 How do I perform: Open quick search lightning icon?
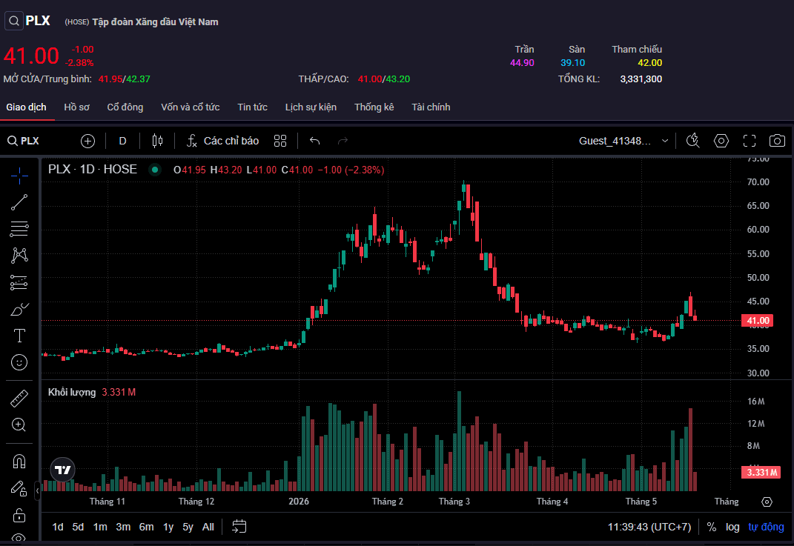click(x=692, y=141)
